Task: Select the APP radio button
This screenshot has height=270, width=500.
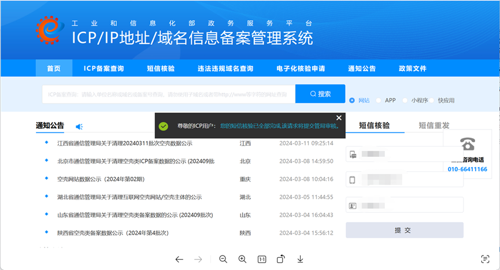Action: tap(379, 101)
